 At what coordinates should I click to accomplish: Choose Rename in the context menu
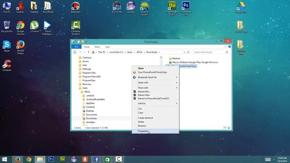(155, 126)
